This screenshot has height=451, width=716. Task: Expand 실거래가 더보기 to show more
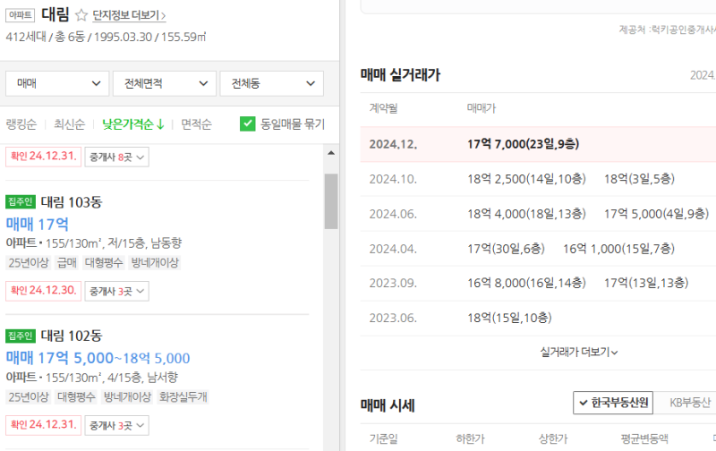578,353
